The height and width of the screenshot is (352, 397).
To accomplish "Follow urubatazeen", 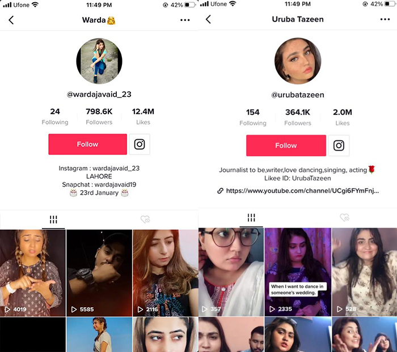I will pyautogui.click(x=286, y=145).
